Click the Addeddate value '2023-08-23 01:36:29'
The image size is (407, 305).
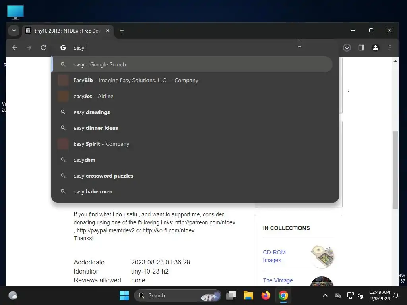[x=161, y=262]
